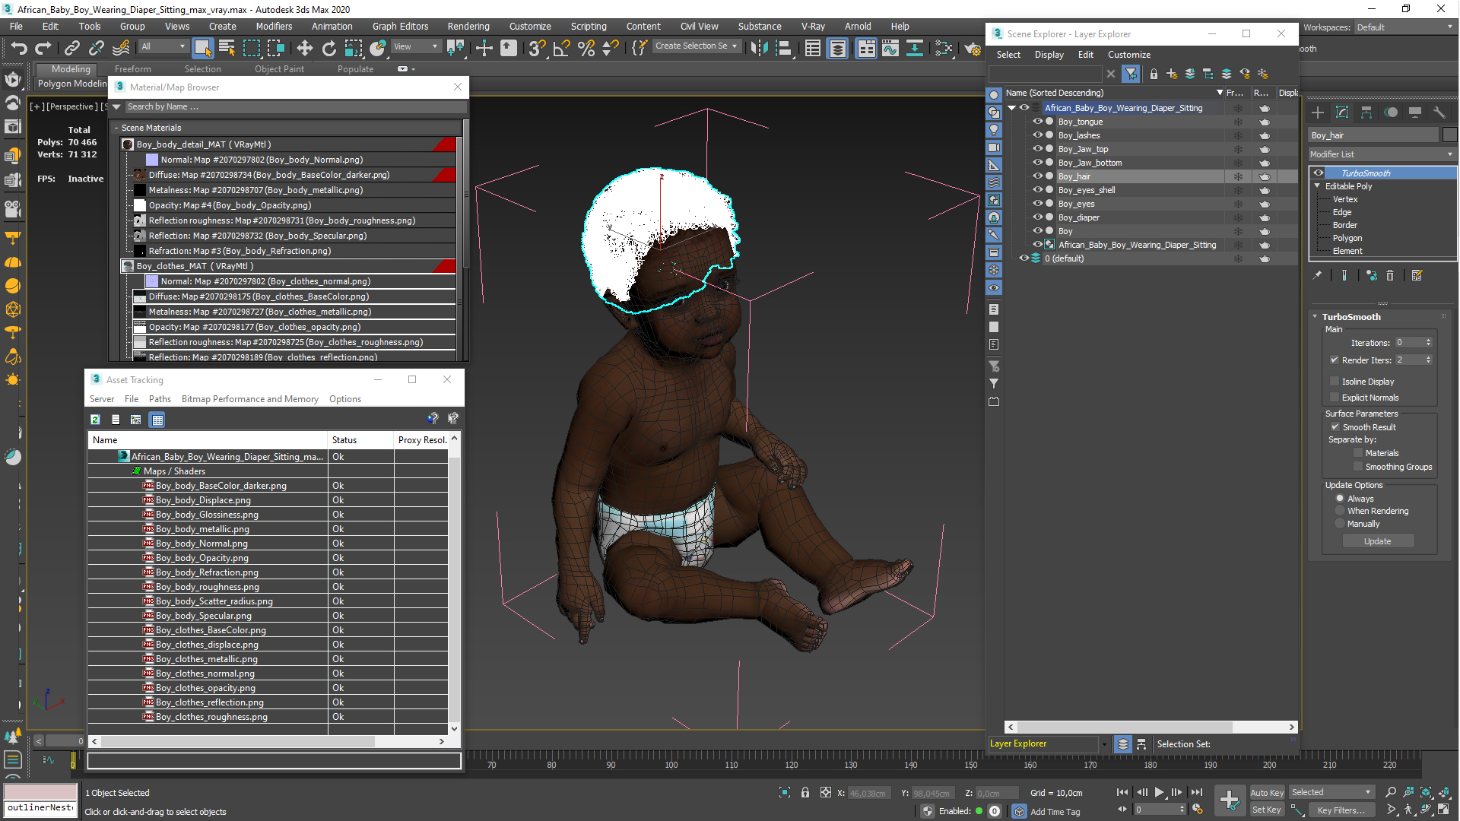Screen dimensions: 1460x821
Task: Open the Workspaces Default dropdown
Action: [1404, 27]
